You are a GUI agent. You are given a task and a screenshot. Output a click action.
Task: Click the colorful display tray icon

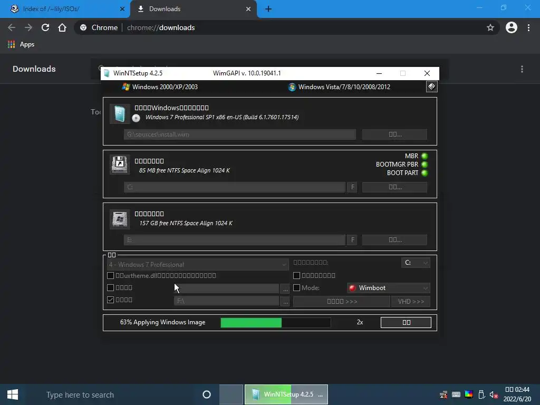[x=469, y=394]
